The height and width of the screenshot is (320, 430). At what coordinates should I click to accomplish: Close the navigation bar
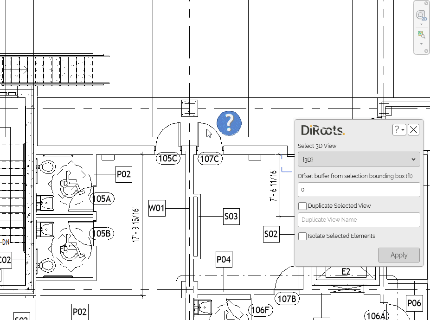(426, 4)
